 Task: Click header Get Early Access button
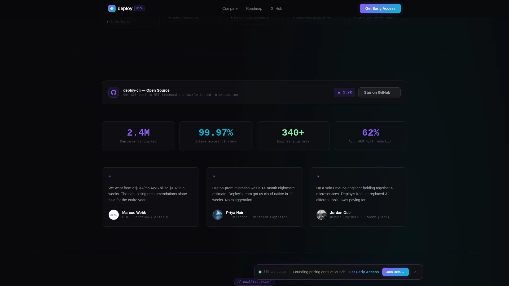pos(380,8)
